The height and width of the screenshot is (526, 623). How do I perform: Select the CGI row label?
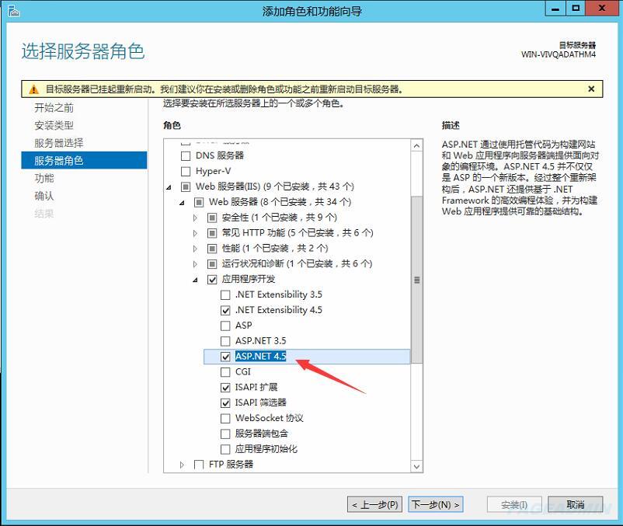(243, 372)
